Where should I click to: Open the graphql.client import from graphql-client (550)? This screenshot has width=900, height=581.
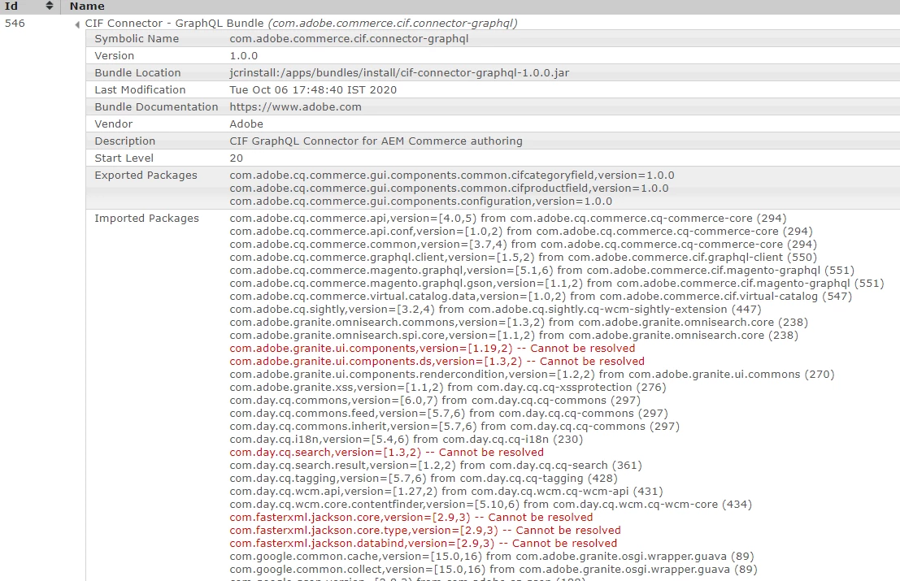click(524, 258)
